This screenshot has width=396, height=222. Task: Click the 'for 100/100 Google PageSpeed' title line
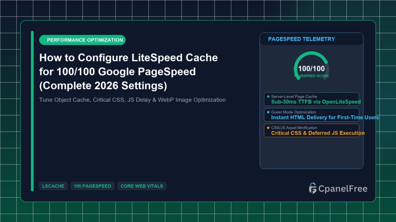(x=117, y=72)
